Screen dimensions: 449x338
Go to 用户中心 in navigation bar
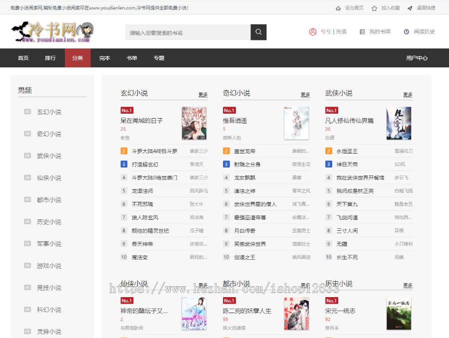pyautogui.click(x=417, y=58)
